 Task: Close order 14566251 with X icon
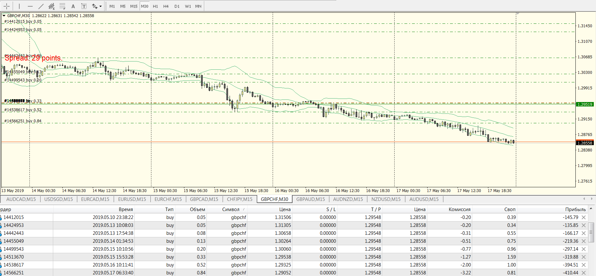point(584,273)
